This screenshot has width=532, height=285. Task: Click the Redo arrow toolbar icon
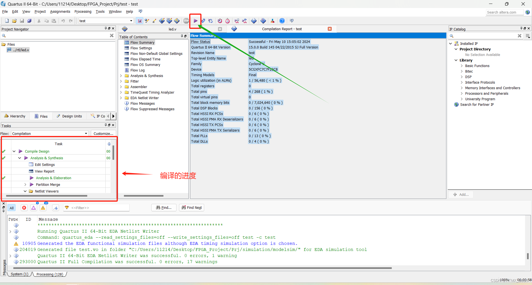click(x=71, y=21)
